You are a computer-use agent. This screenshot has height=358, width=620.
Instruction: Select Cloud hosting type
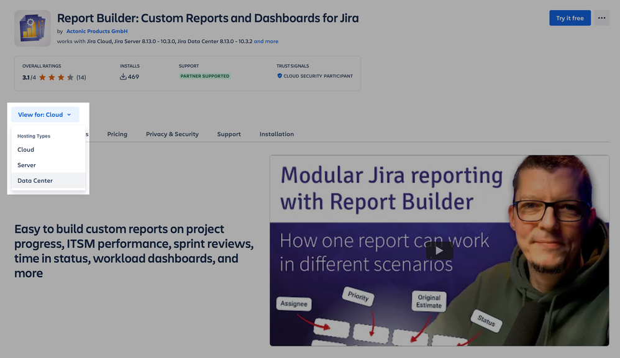tap(48, 150)
